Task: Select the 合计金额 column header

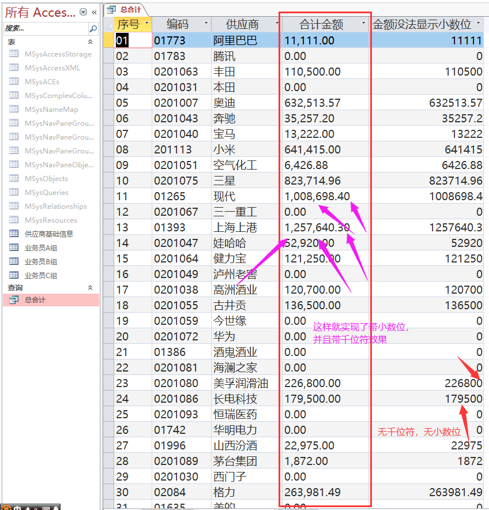Action: coord(321,24)
